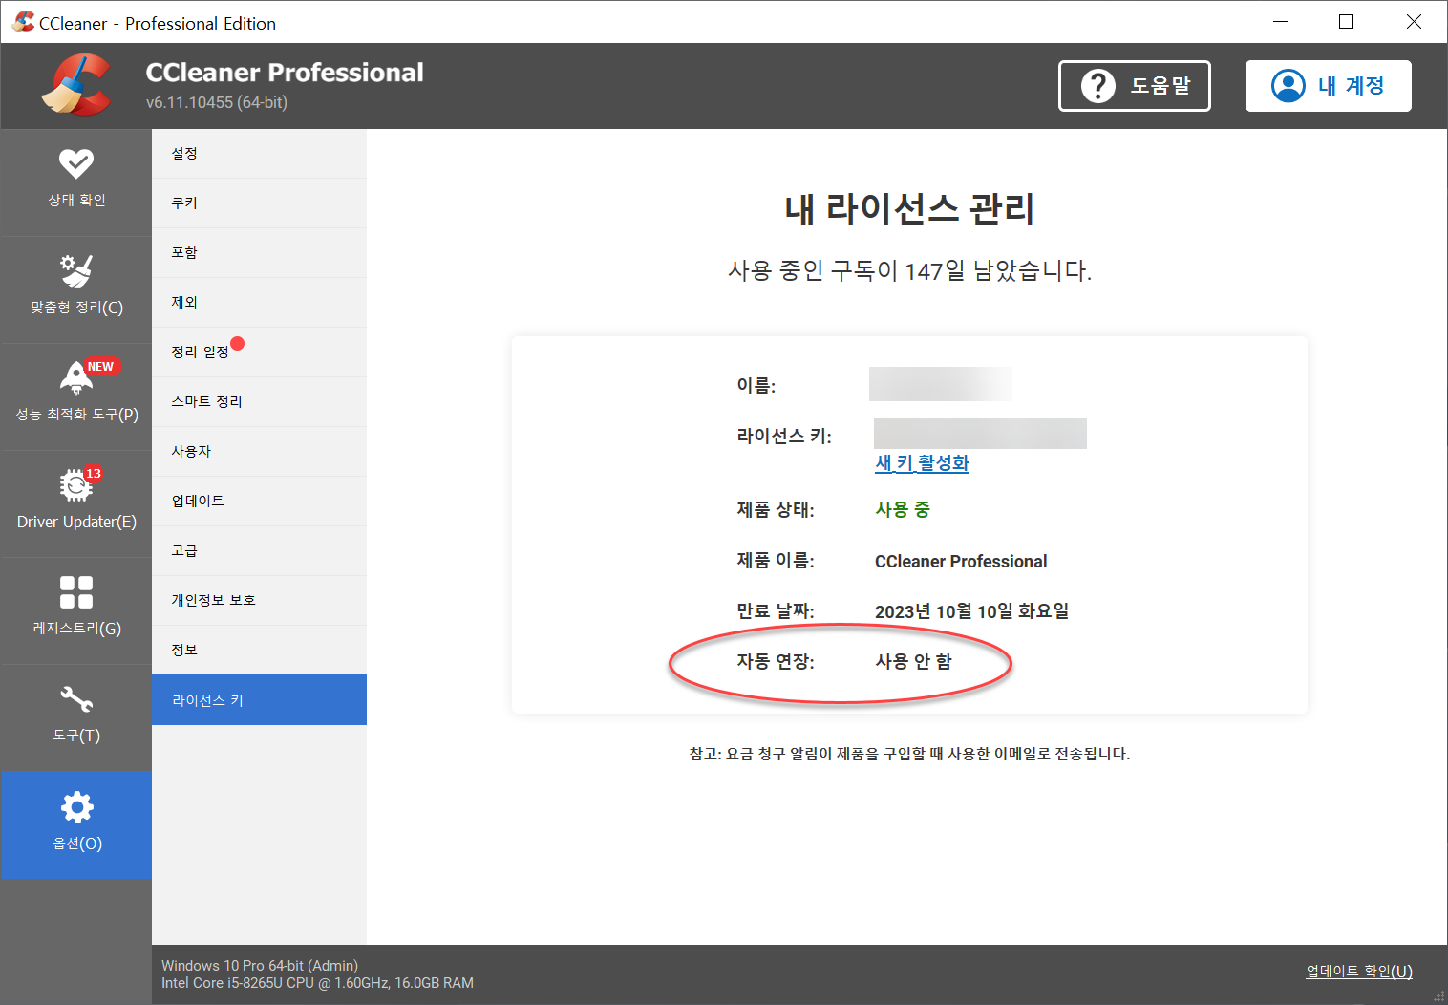This screenshot has width=1448, height=1005.
Task: Open 스마트 정리 smart cleaning page
Action: point(259,402)
